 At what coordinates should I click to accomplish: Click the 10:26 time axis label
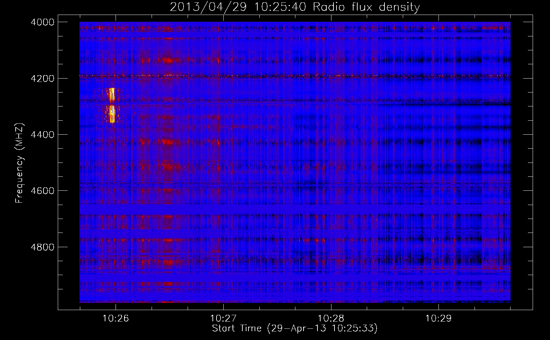pyautogui.click(x=116, y=318)
